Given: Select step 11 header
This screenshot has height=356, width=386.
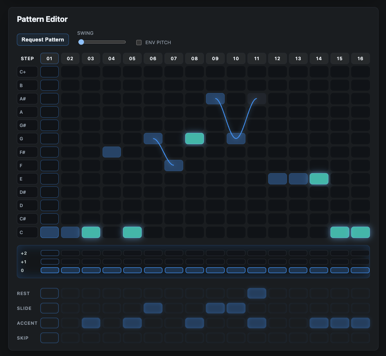Looking at the screenshot, I should [257, 59].
